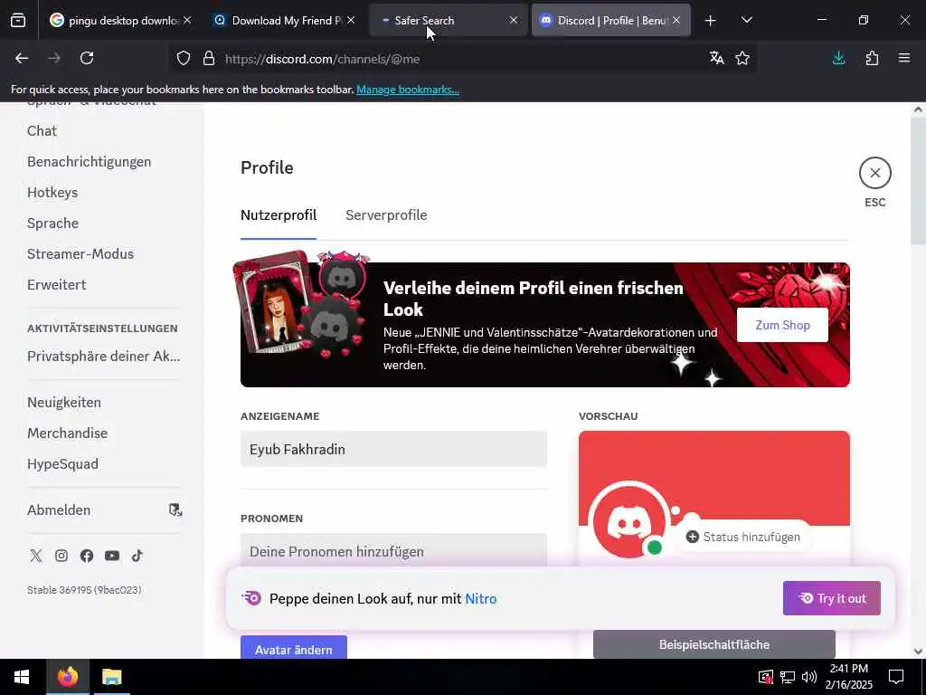Viewport: 926px width, 695px height.
Task: Click the Firefox back arrow
Action: (x=22, y=58)
